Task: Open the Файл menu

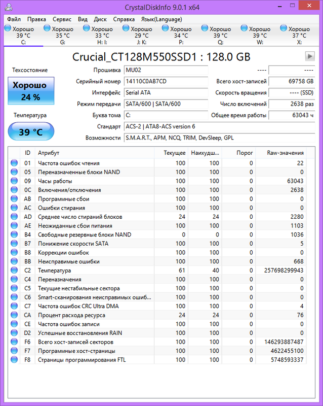Action: click(14, 19)
